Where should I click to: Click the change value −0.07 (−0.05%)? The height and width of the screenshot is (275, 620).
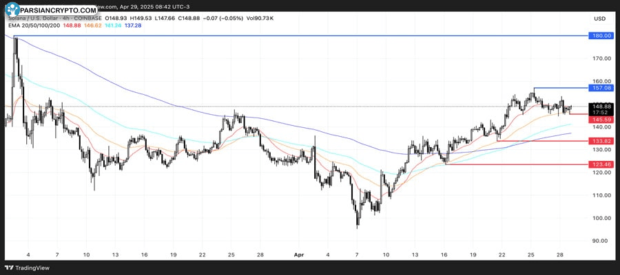[223, 18]
